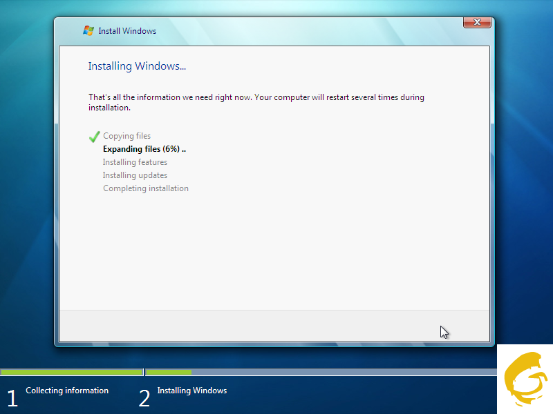The width and height of the screenshot is (553, 414).
Task: Select the 'Expanding files (6%)' step
Action: [144, 149]
